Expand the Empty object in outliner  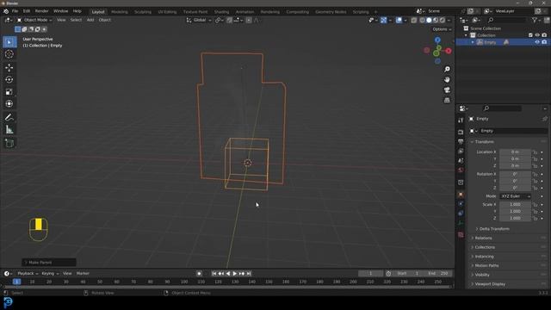click(473, 42)
